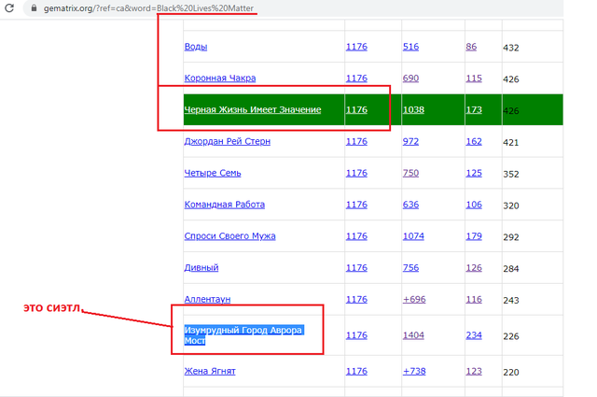The width and height of the screenshot is (597, 397).
Task: Click +696 in the Аллентаун row
Action: (x=414, y=300)
